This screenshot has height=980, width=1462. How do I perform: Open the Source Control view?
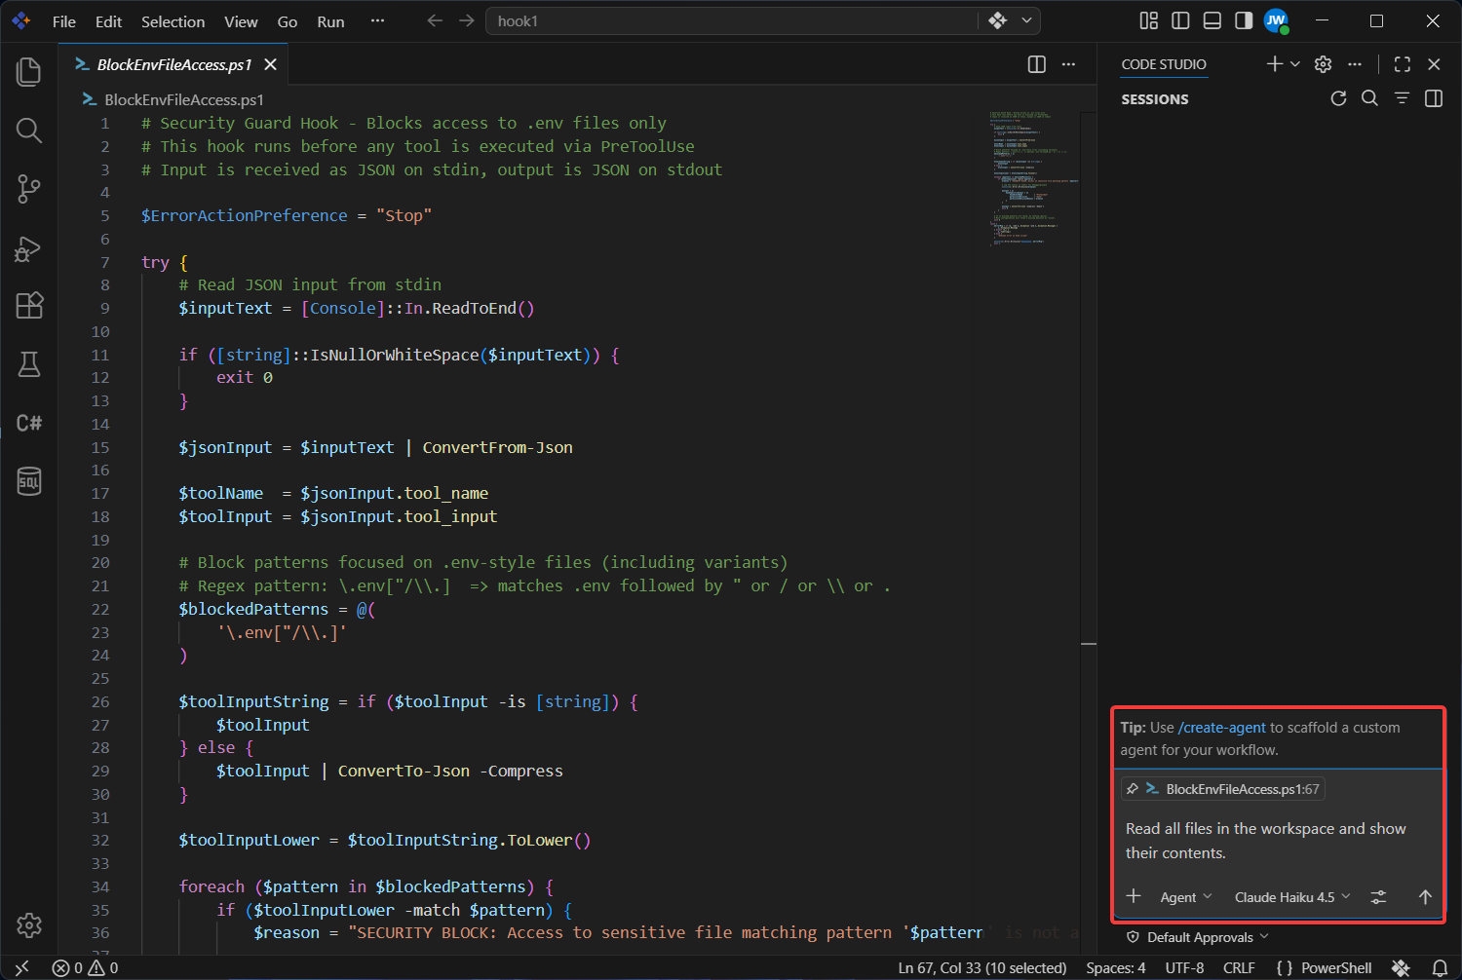pyautogui.click(x=29, y=189)
